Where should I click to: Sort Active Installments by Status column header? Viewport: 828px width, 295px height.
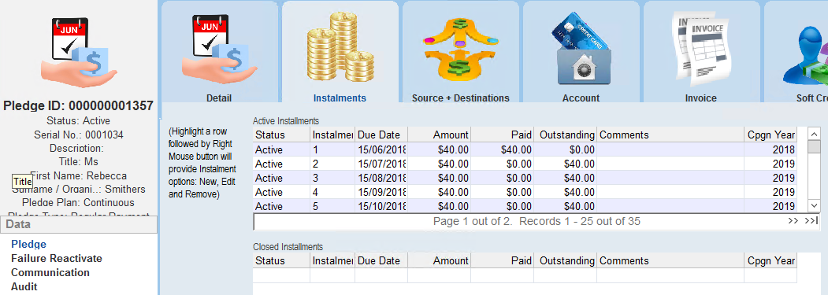(x=281, y=135)
